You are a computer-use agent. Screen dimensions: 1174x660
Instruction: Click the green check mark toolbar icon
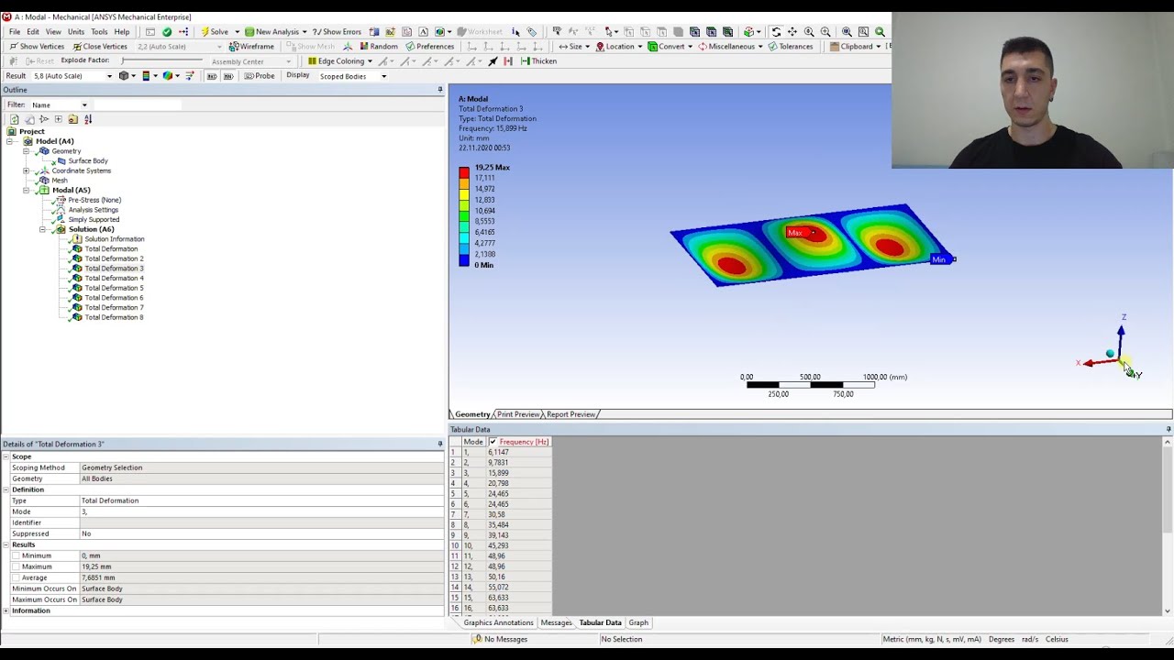pyautogui.click(x=167, y=32)
